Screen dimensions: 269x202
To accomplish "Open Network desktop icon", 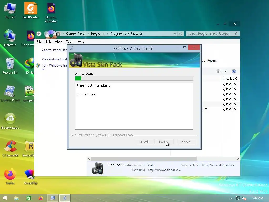I will pyautogui.click(x=10, y=38).
